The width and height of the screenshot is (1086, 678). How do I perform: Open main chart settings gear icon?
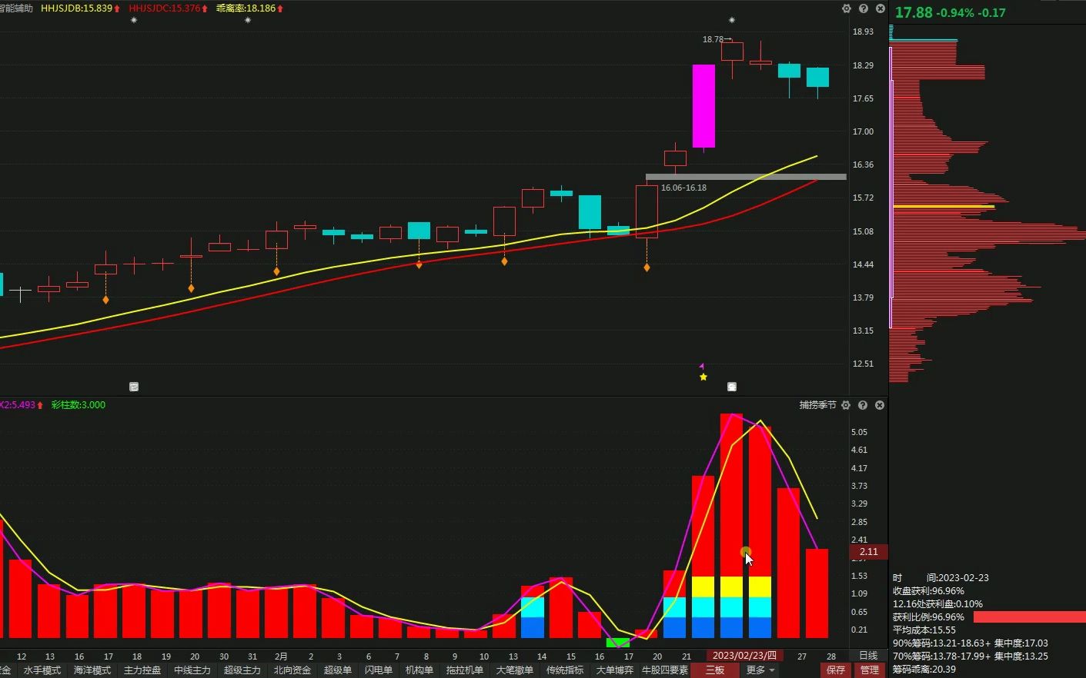point(847,8)
